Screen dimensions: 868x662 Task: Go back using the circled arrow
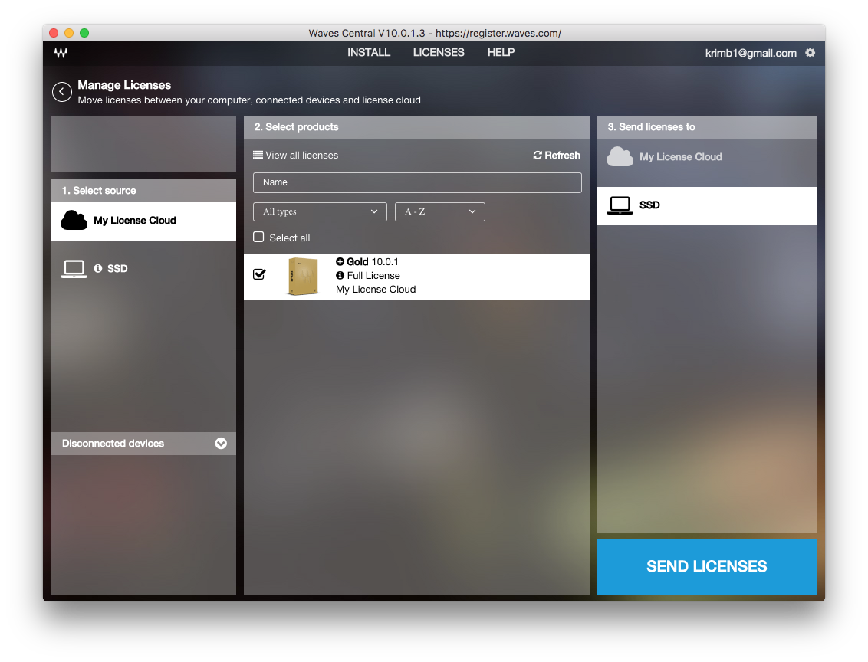click(x=62, y=92)
